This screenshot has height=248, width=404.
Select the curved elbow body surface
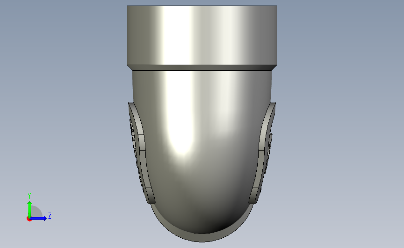202,152
